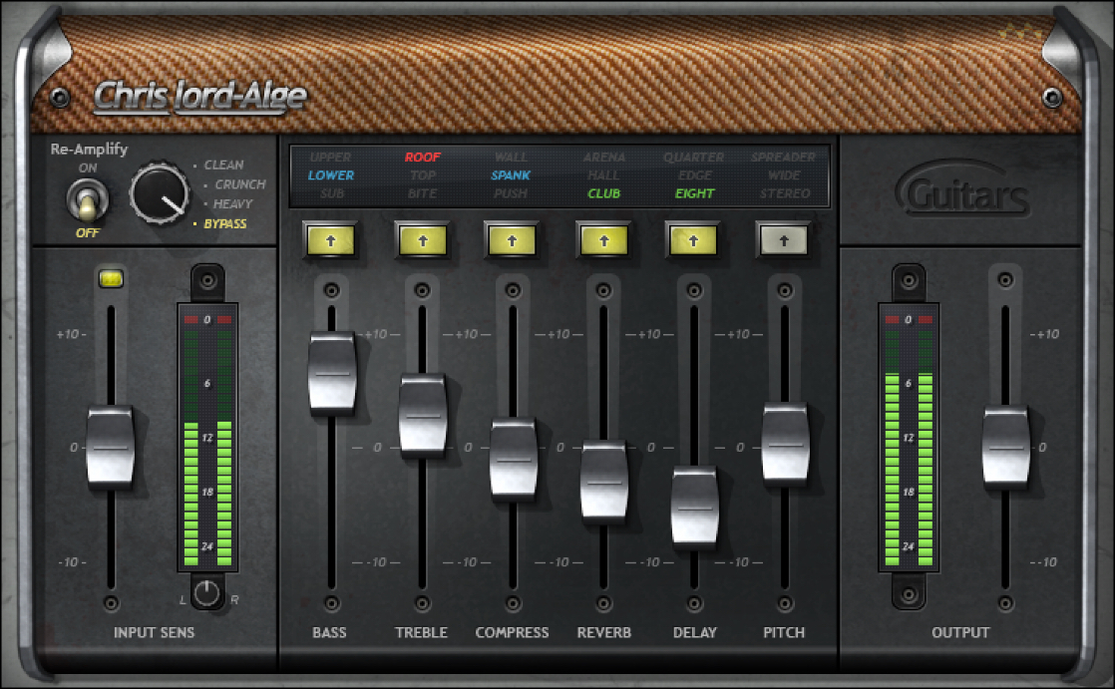Click the L/R balance knob under input meter
The image size is (1115, 689).
(x=206, y=593)
